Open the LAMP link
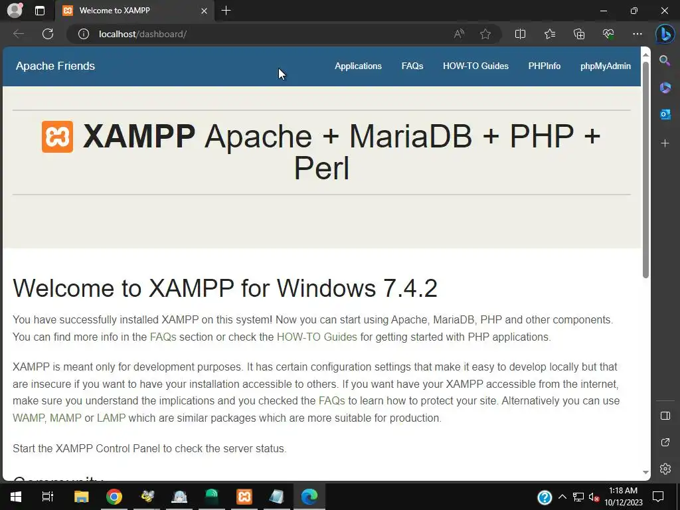680x510 pixels. point(111,418)
